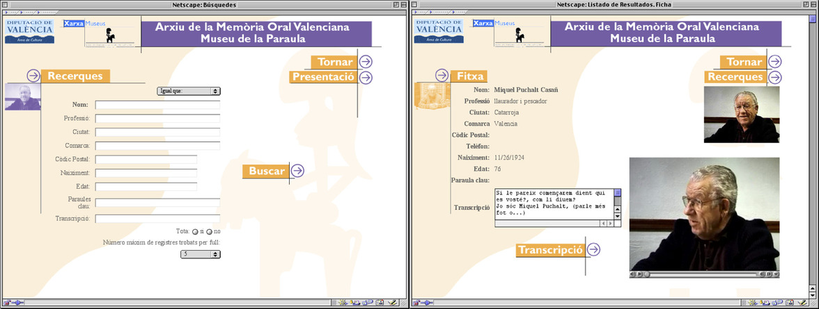The height and width of the screenshot is (309, 819).
Task: Play the interview video
Action: tap(639, 274)
